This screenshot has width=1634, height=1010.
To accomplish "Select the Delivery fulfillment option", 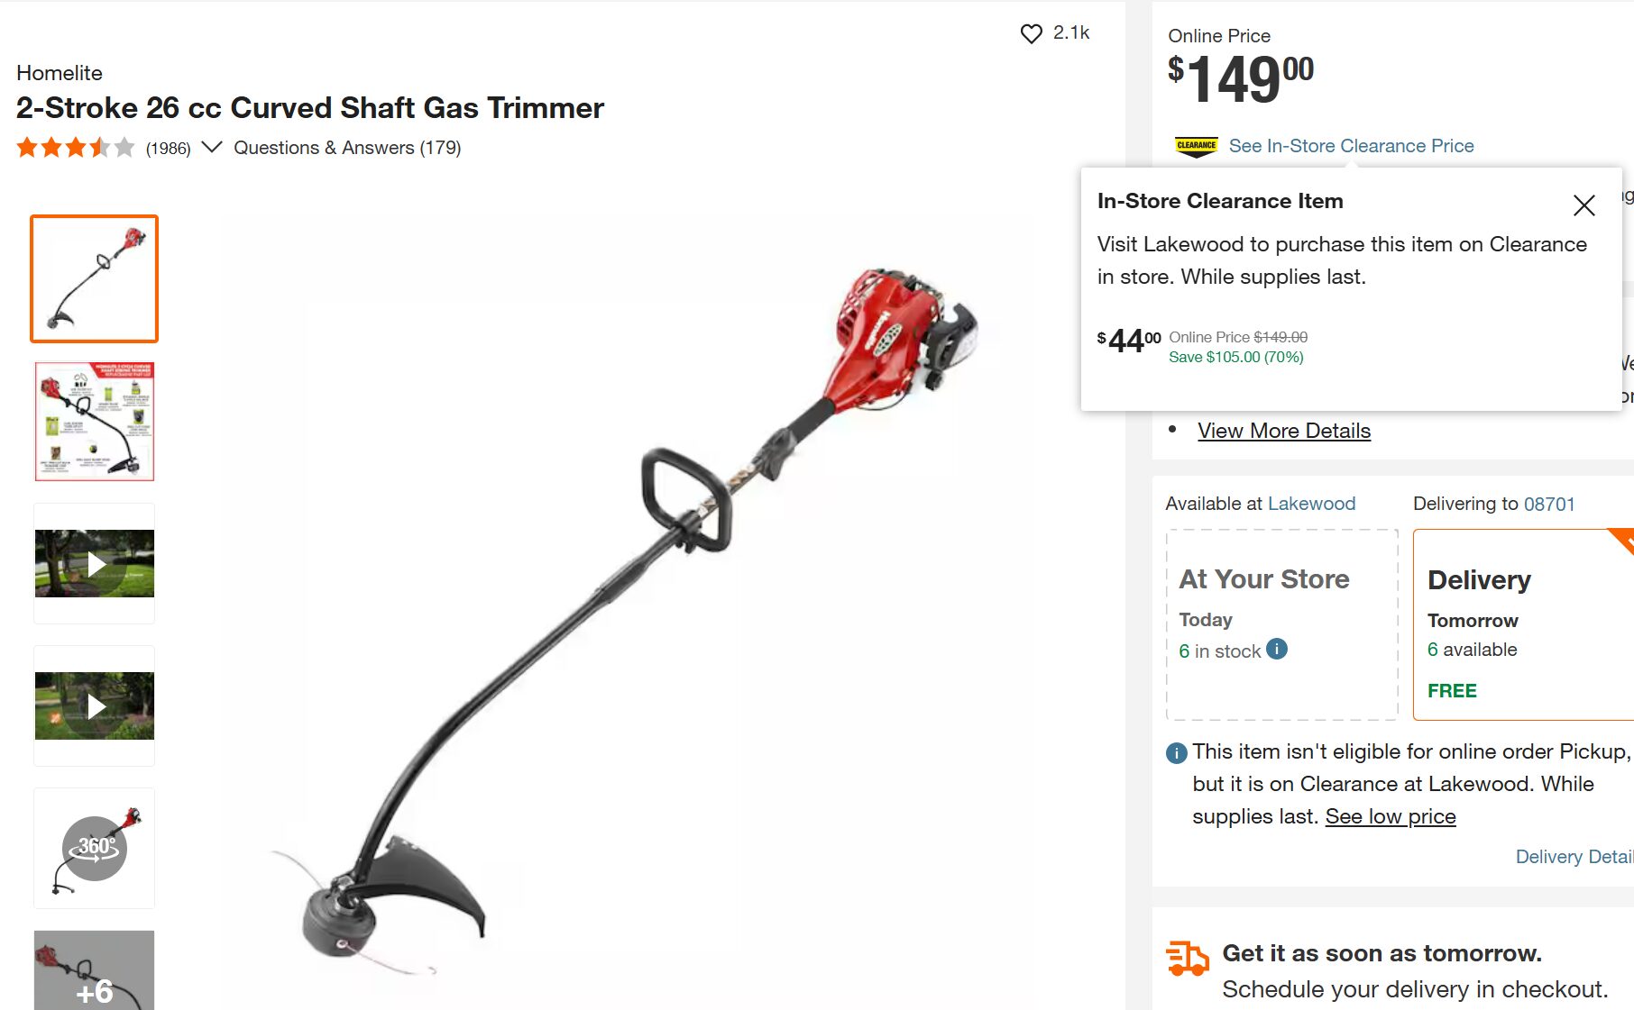I will point(1523,624).
